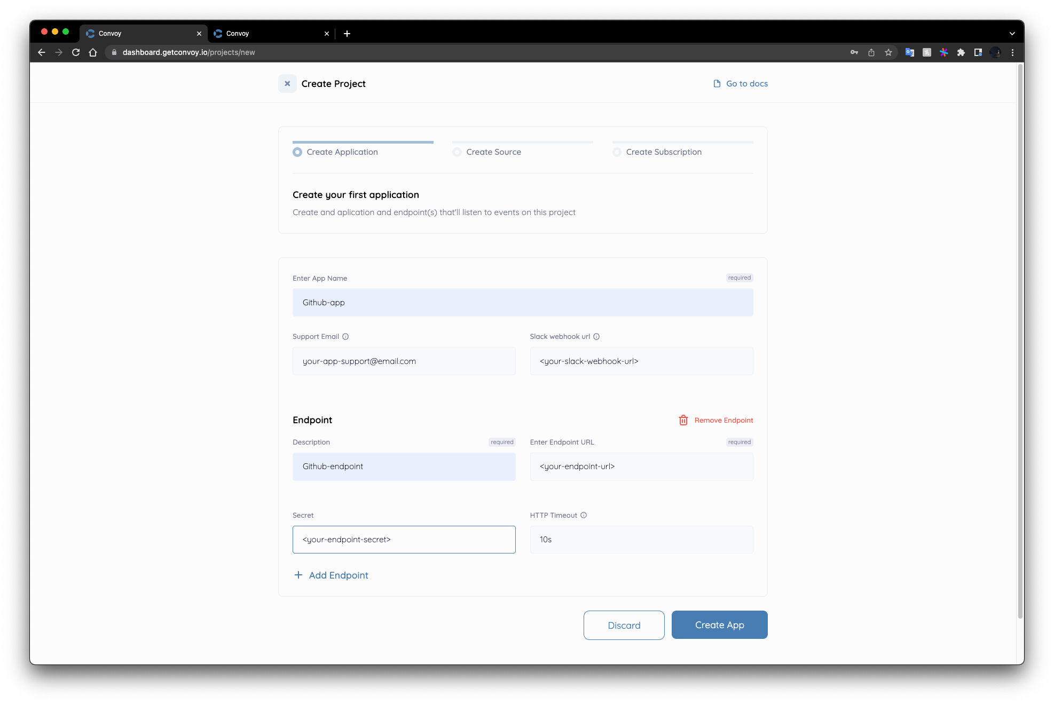Close the Create Project view with the X icon
The height and width of the screenshot is (704, 1054).
(287, 83)
